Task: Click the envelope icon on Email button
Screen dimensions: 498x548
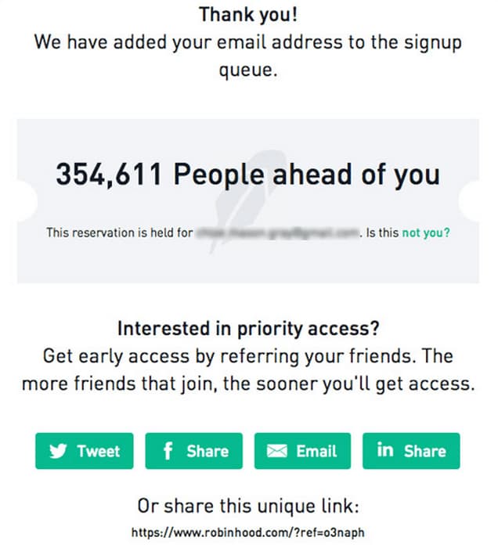Action: coord(276,451)
